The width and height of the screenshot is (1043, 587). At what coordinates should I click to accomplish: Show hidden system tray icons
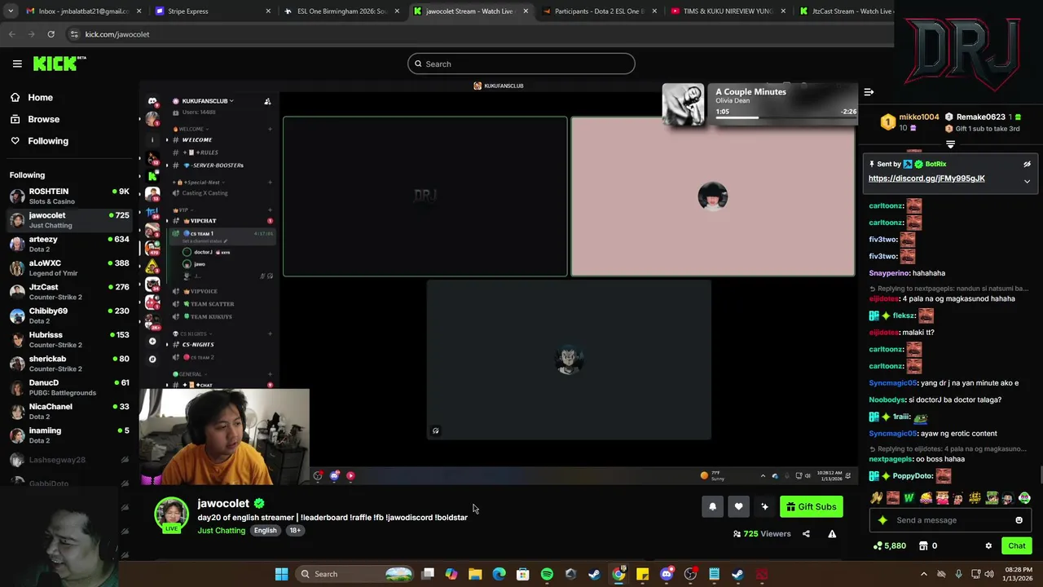(923, 574)
